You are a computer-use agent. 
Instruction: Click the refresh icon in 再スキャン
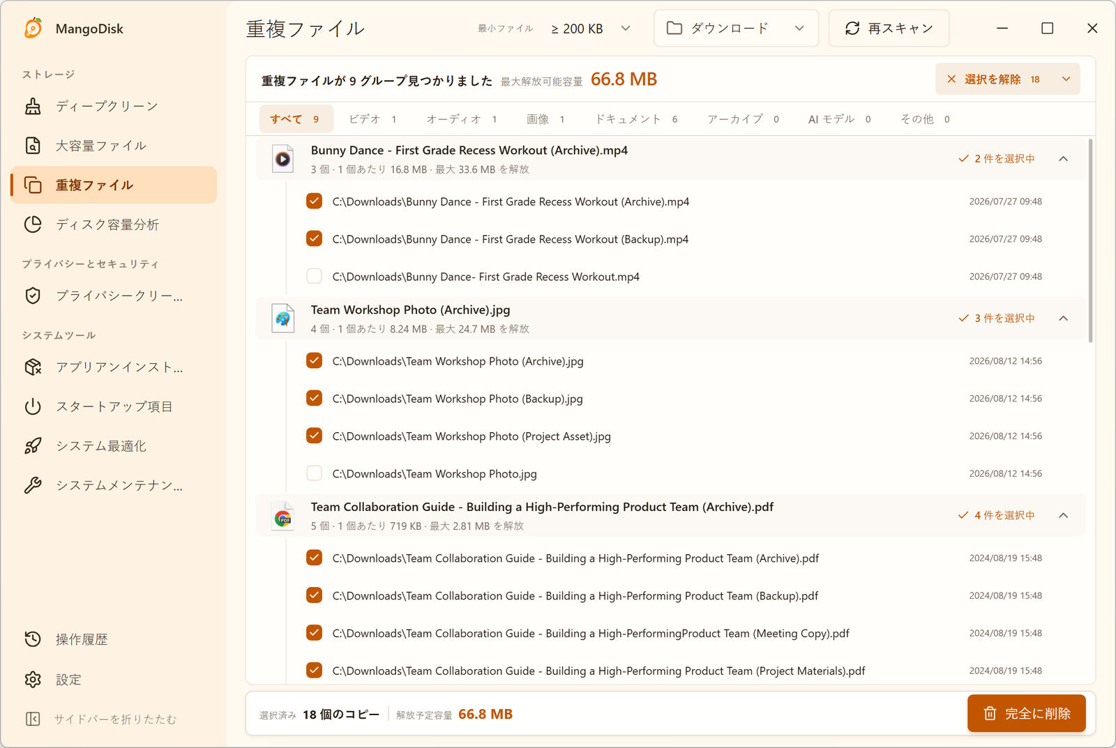852,28
